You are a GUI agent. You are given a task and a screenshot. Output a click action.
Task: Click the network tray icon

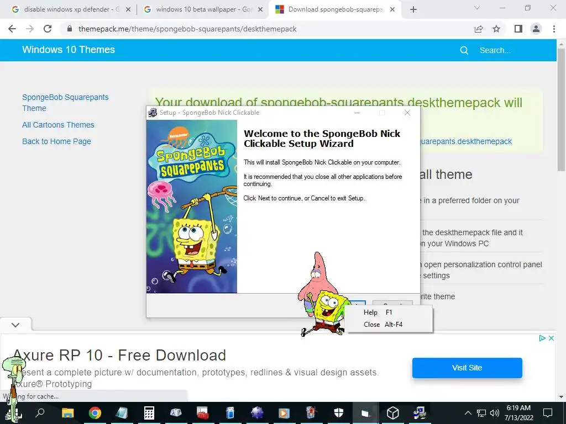tap(481, 413)
